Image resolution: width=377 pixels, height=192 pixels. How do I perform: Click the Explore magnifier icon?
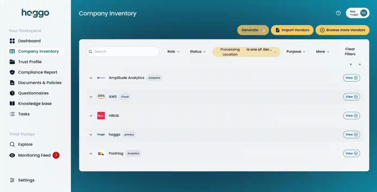12,144
